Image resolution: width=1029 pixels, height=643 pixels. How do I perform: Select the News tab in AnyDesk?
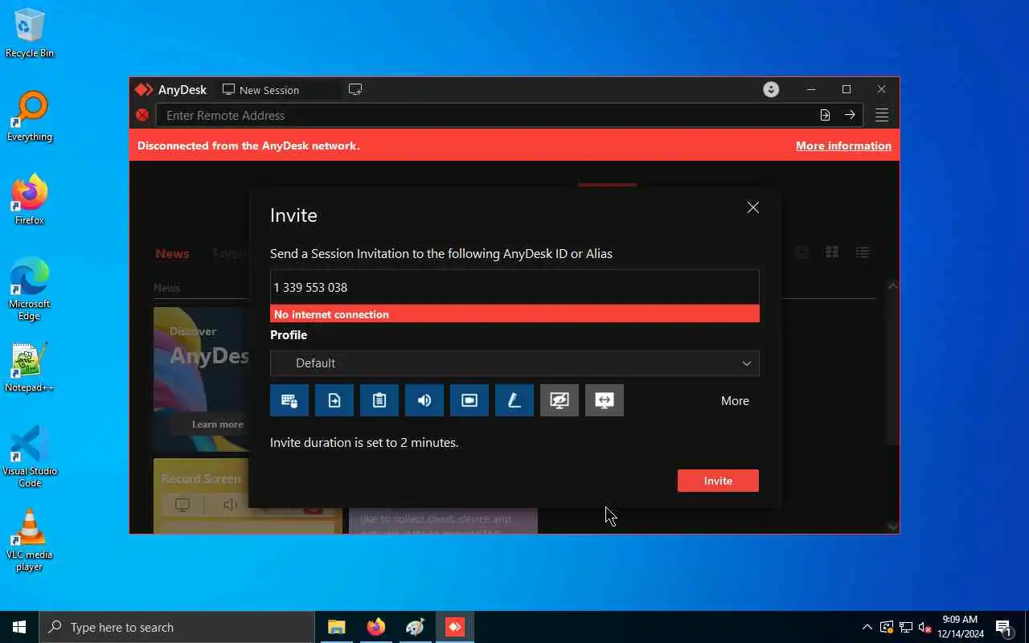coord(172,253)
